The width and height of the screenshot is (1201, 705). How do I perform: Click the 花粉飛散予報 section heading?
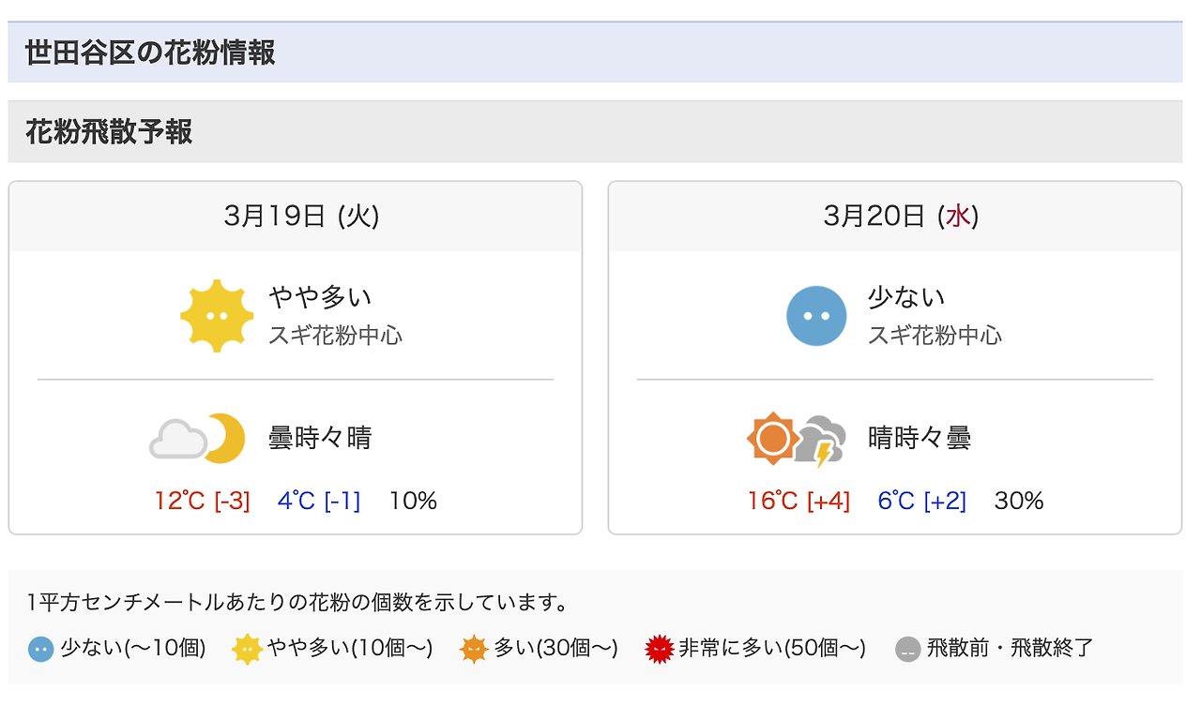tap(109, 132)
